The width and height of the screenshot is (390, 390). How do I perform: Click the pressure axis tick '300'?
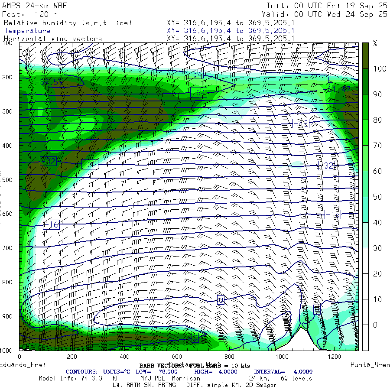click(x=7, y=111)
